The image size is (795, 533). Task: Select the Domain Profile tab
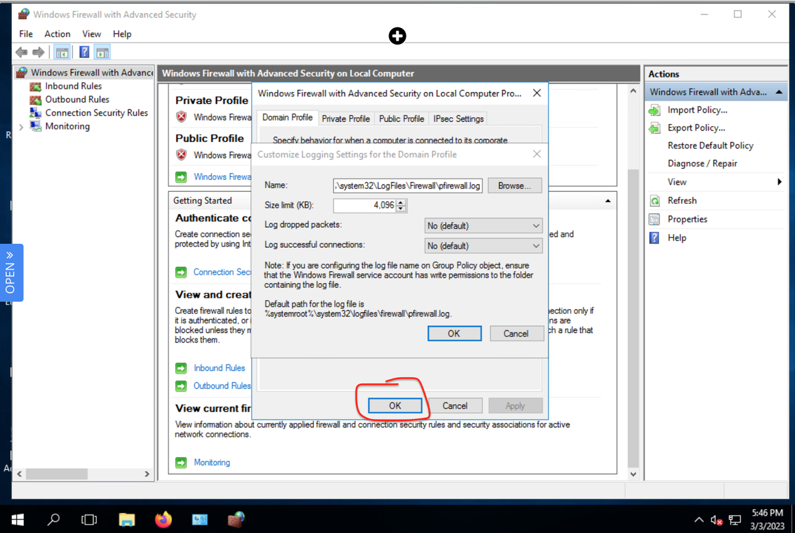[x=287, y=118]
